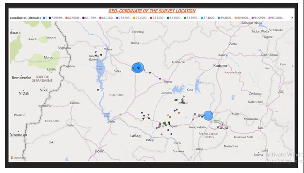Click the Jebba label on the map
Image resolution: width=304 pixels, height=173 pixels.
(x=111, y=122)
